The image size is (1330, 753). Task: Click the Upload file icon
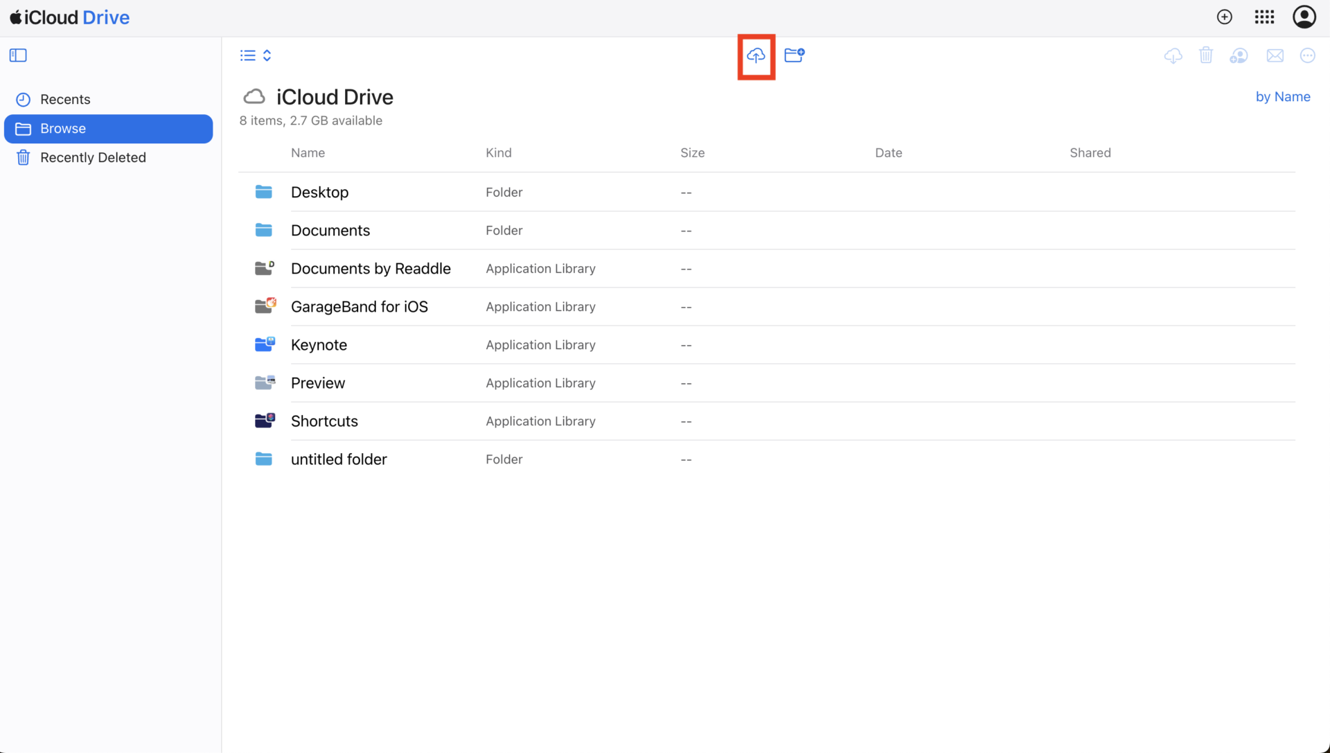tap(755, 55)
